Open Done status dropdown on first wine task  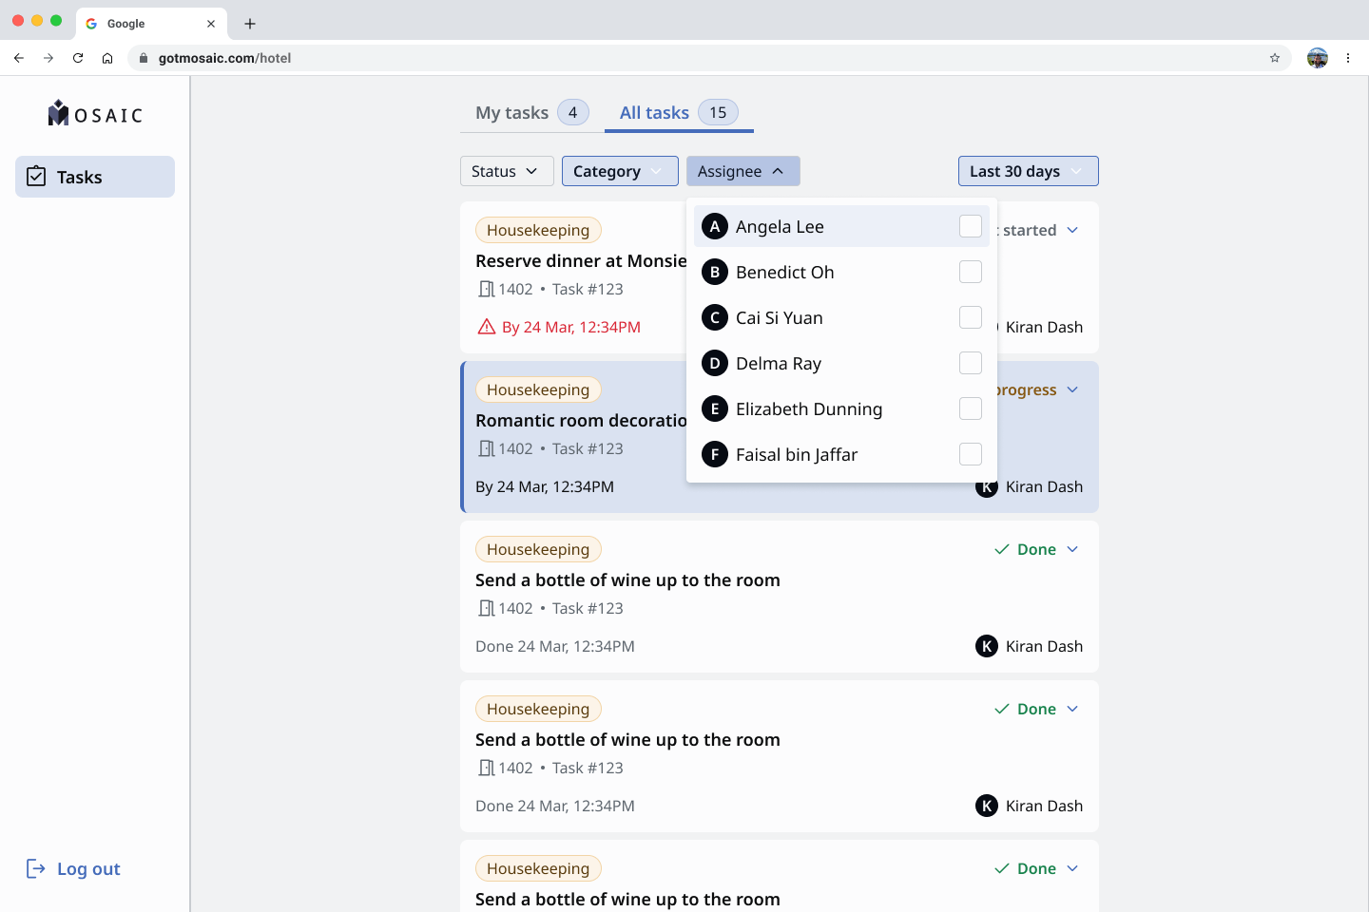pyautogui.click(x=1036, y=549)
